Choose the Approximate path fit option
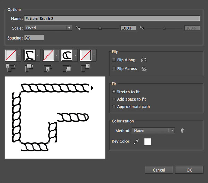208x183 pixels. (114, 107)
